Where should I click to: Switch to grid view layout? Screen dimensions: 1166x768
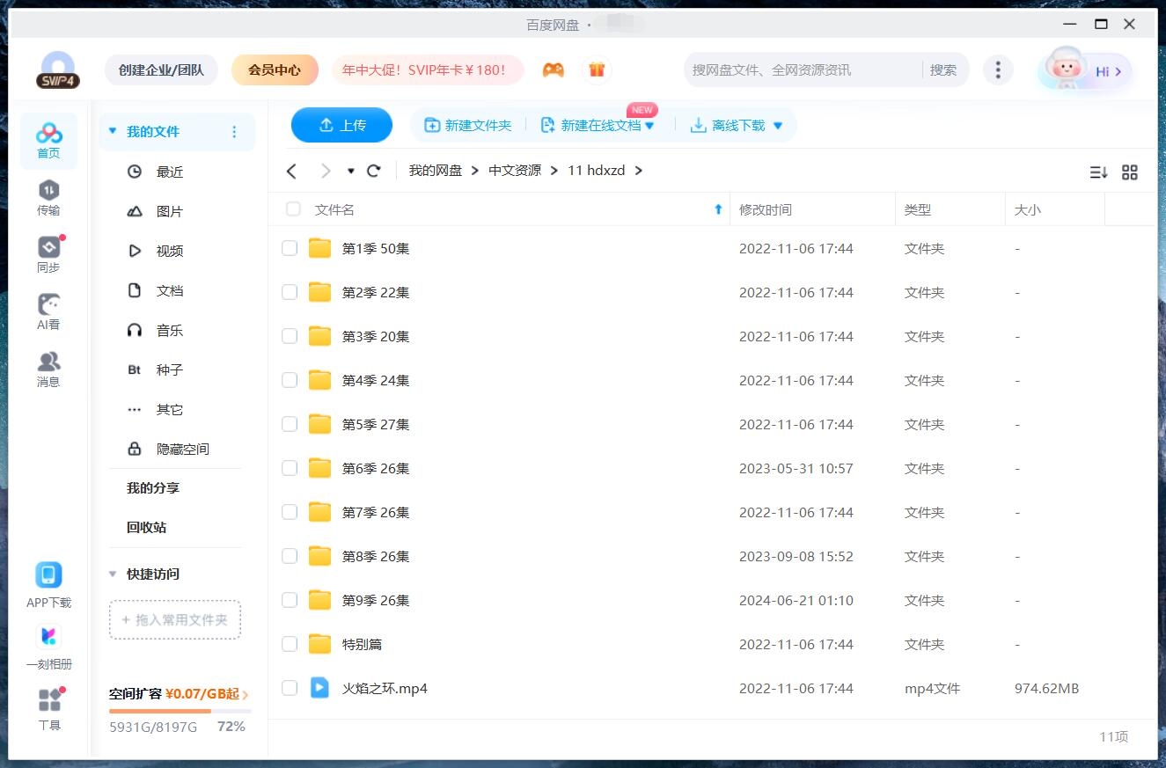(1130, 172)
